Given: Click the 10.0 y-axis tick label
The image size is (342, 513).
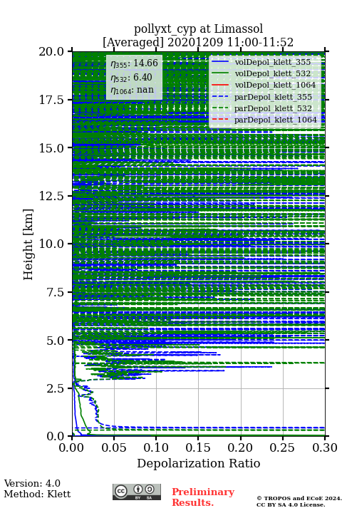Looking at the screenshot, I should point(52,244).
